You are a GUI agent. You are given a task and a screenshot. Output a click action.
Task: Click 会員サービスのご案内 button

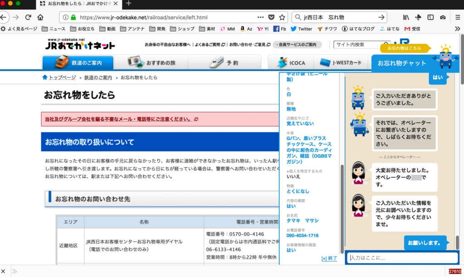tap(297, 45)
